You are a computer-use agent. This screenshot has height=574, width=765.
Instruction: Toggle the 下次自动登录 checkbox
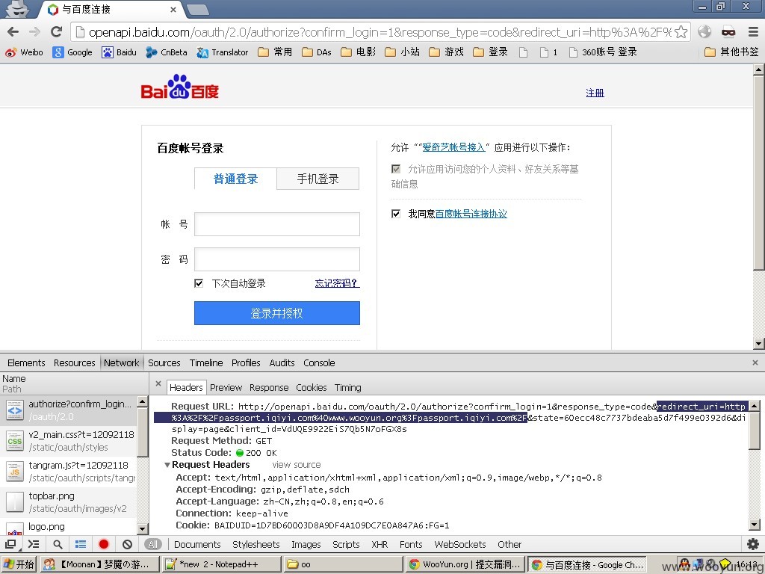click(x=199, y=283)
